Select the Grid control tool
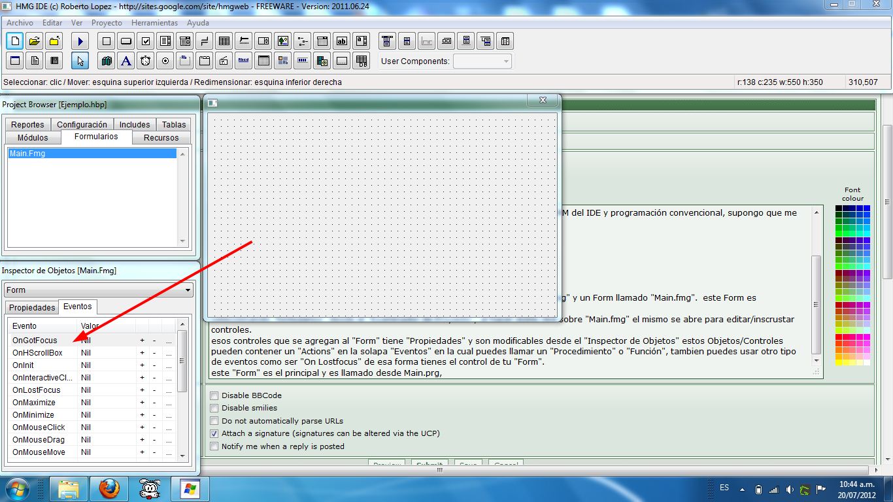Screen dimensions: 893x502 (224, 41)
